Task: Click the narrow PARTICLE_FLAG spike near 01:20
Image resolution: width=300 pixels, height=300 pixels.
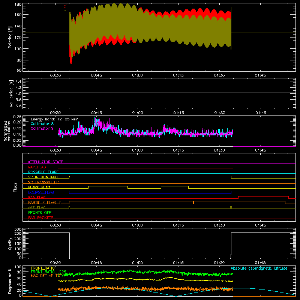Action: 193,202
